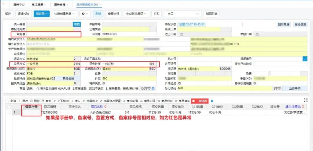Merge goods with 商品合并

165,101
